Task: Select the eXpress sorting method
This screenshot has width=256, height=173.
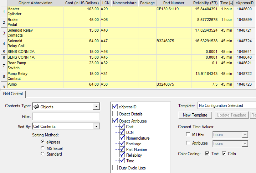Action: click(43, 142)
